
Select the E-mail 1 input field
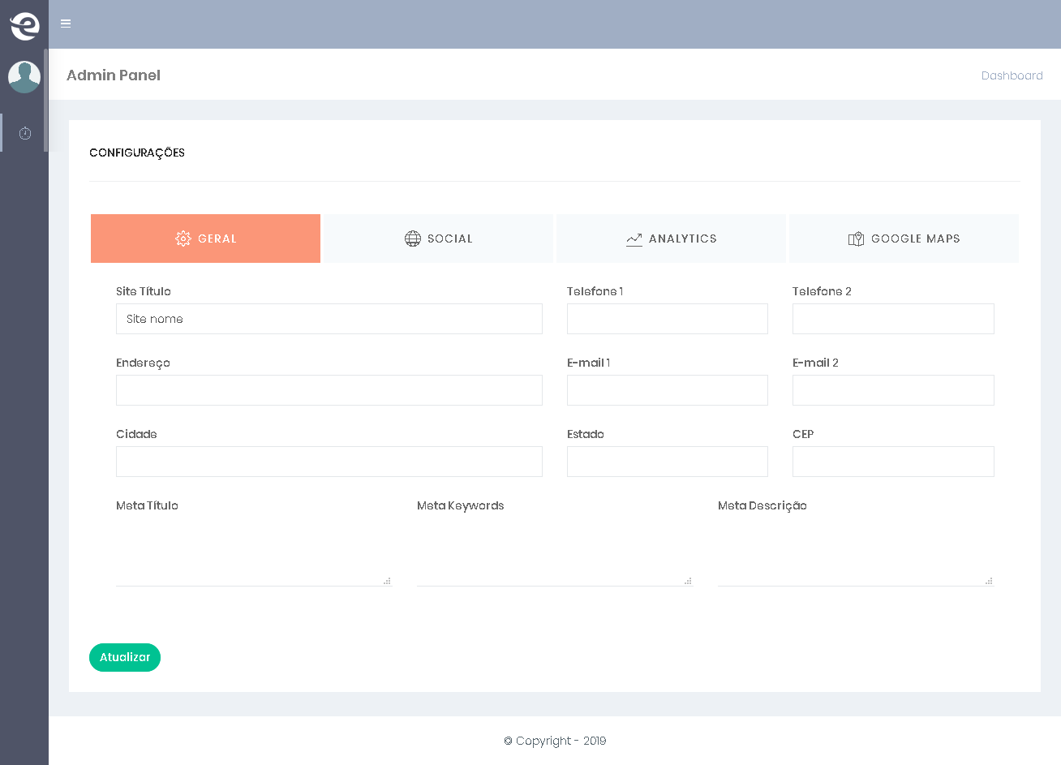[x=668, y=390]
